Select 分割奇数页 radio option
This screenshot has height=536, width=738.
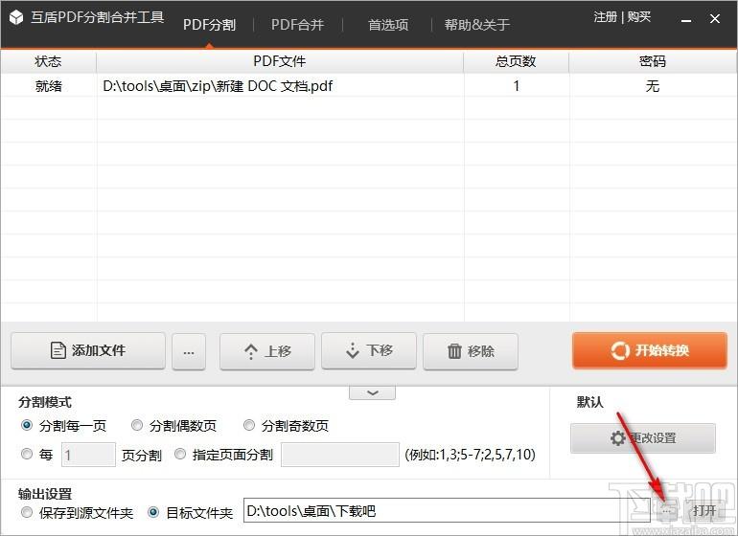(x=249, y=426)
